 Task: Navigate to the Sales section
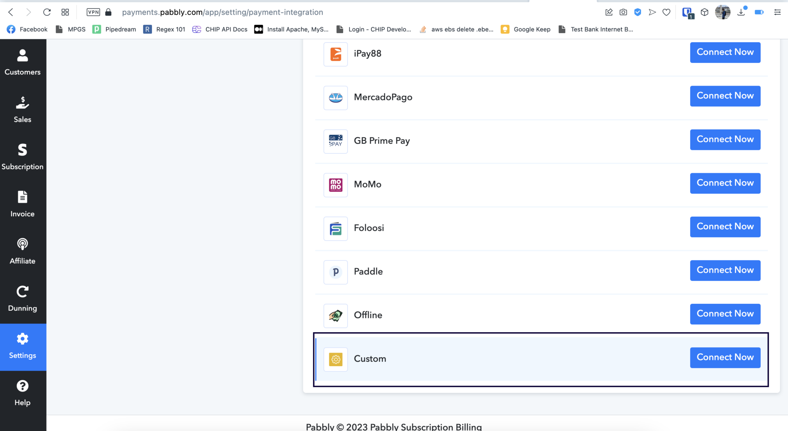pyautogui.click(x=22, y=109)
